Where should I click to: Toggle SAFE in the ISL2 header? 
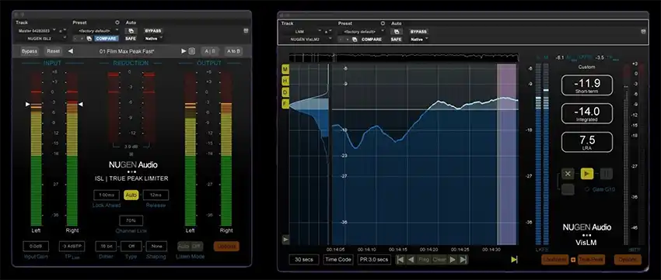pyautogui.click(x=131, y=38)
